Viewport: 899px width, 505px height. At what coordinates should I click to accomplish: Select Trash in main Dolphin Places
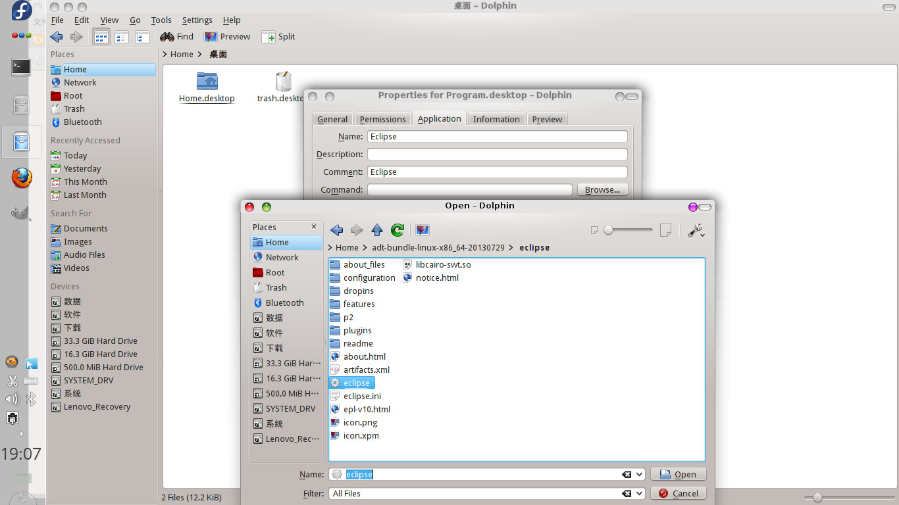point(74,108)
